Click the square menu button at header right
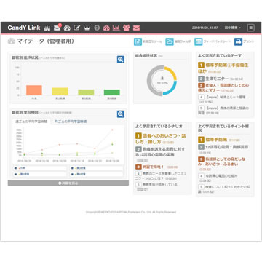The width and height of the screenshot is (262, 262). click(251, 28)
